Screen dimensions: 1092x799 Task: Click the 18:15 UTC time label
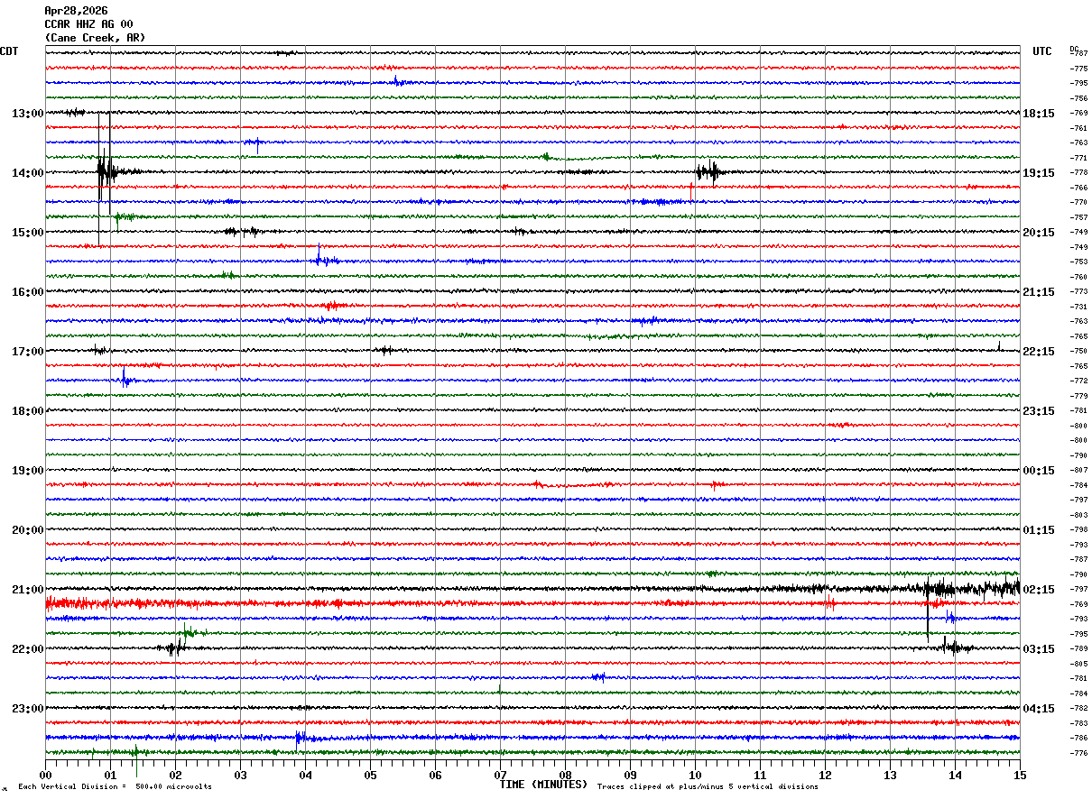[x=1038, y=114]
